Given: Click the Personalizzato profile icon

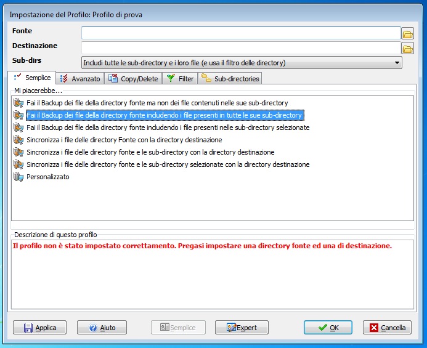Looking at the screenshot, I should pyautogui.click(x=18, y=177).
